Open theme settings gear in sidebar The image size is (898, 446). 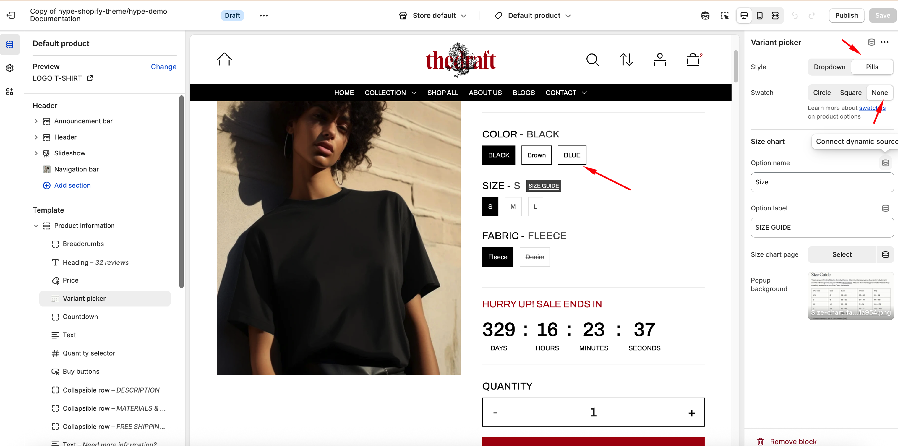pyautogui.click(x=10, y=68)
